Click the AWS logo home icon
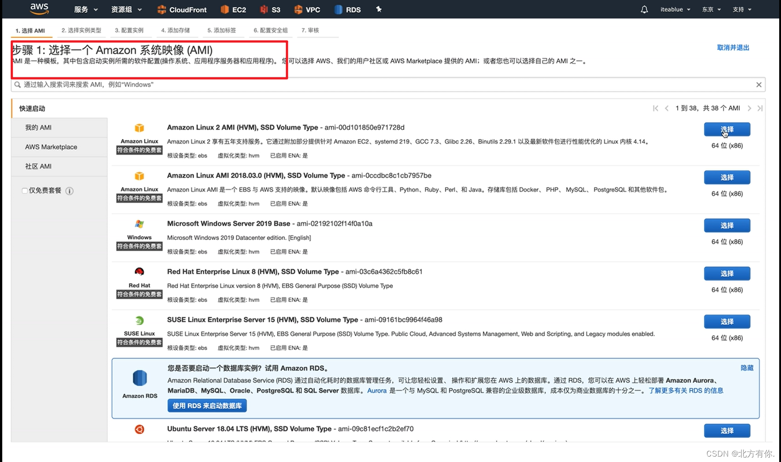This screenshot has width=781, height=462. pos(40,9)
